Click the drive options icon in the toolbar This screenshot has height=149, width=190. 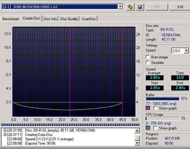(x=130, y=7)
